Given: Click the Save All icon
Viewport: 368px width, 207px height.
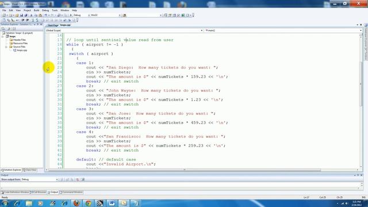Looking at the screenshot, I should (x=26, y=16).
